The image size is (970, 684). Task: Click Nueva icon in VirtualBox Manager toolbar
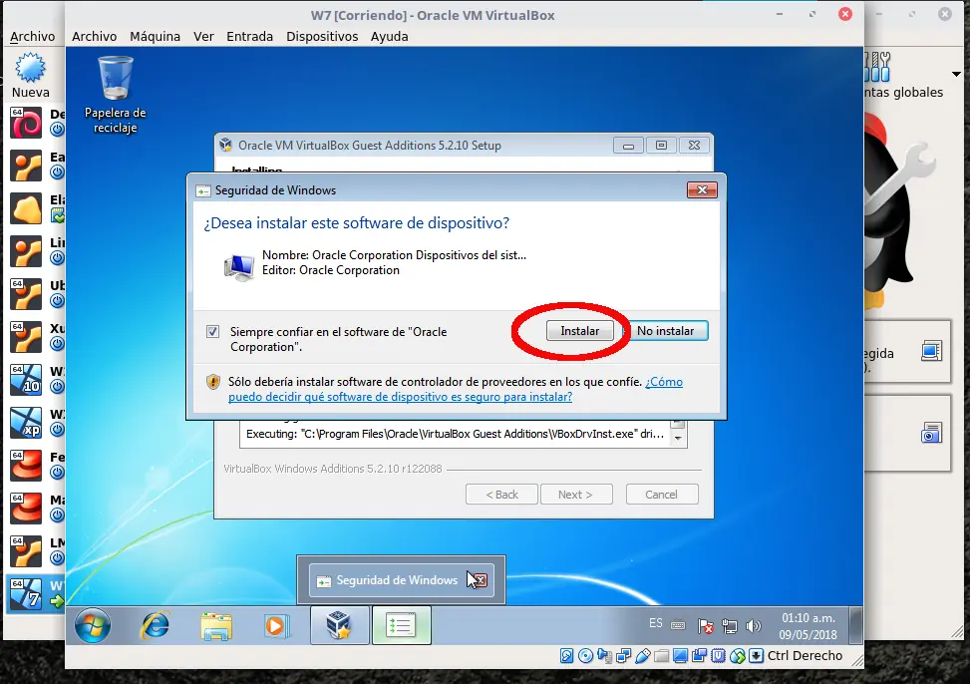click(x=30, y=68)
